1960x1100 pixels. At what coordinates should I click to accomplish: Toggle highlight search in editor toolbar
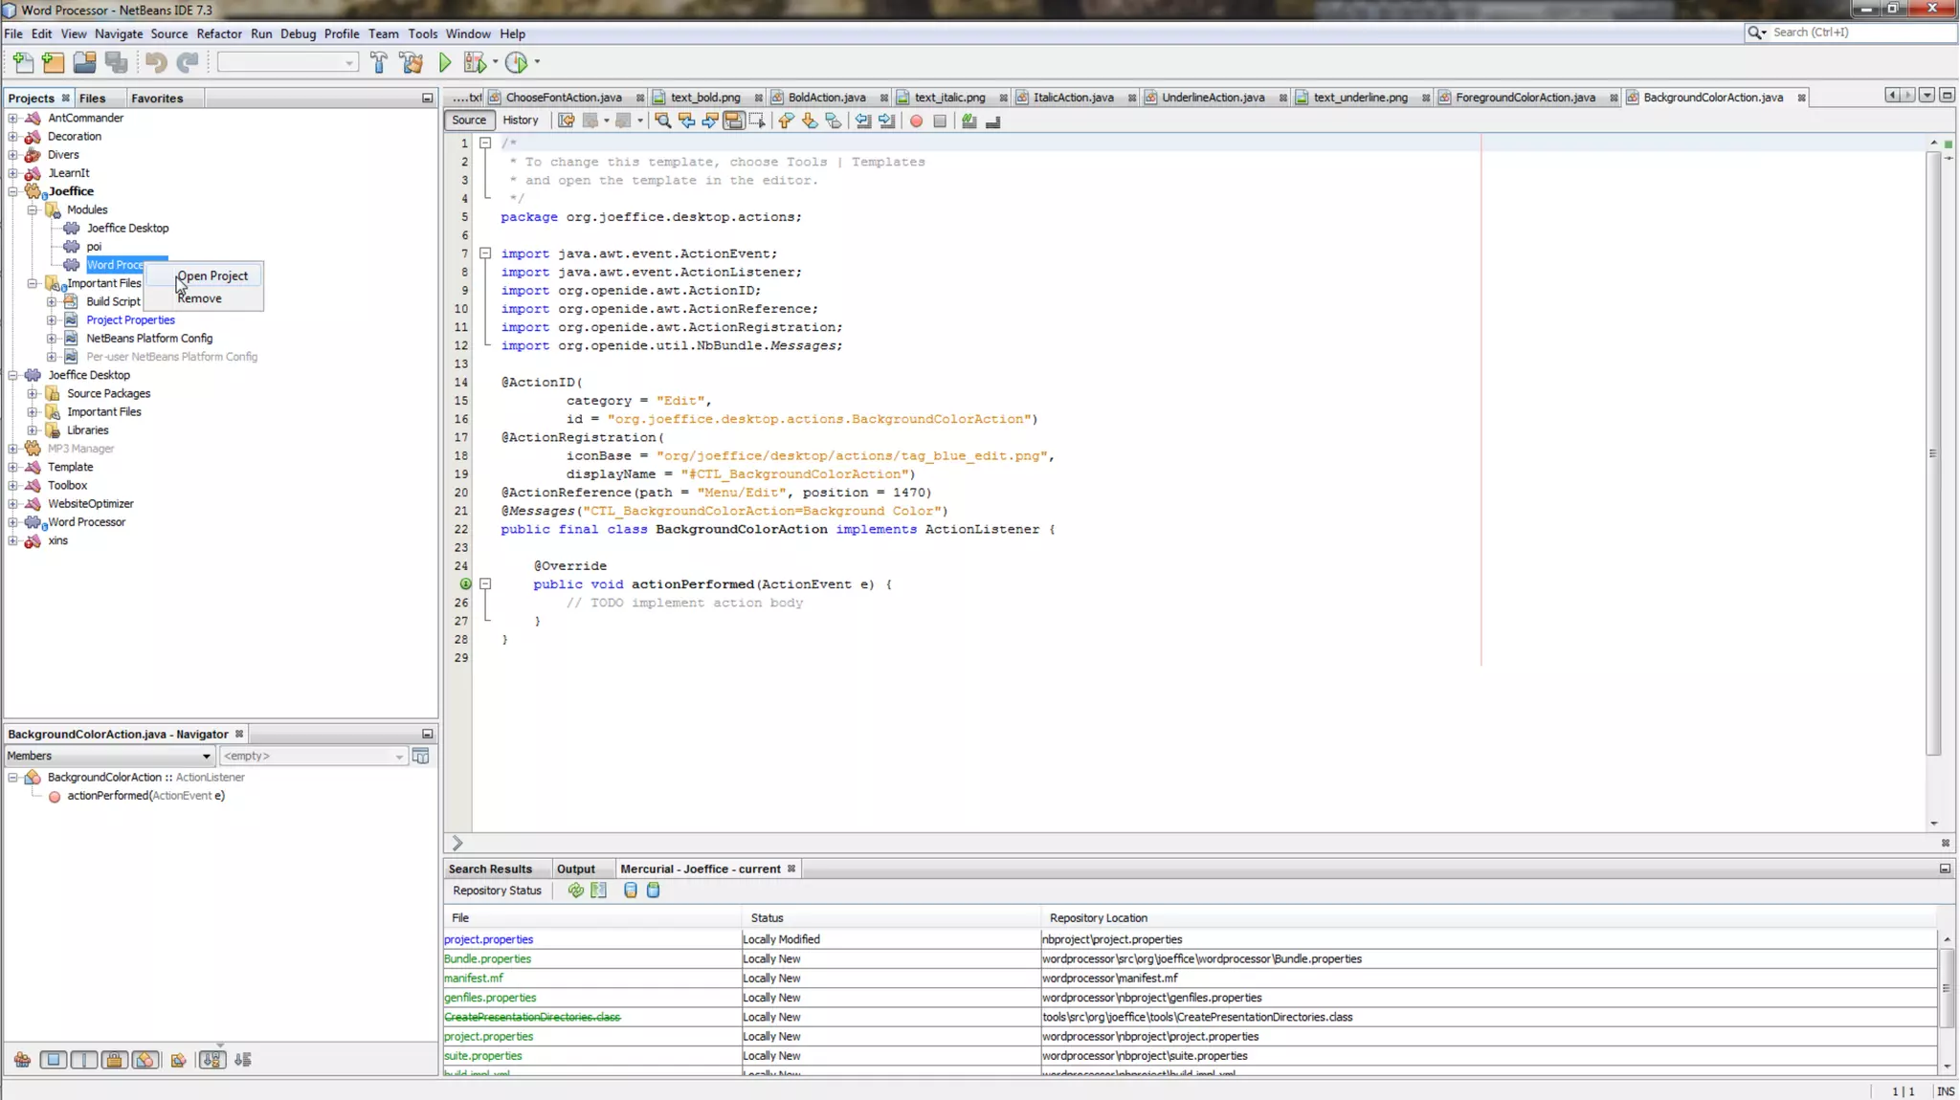click(733, 121)
